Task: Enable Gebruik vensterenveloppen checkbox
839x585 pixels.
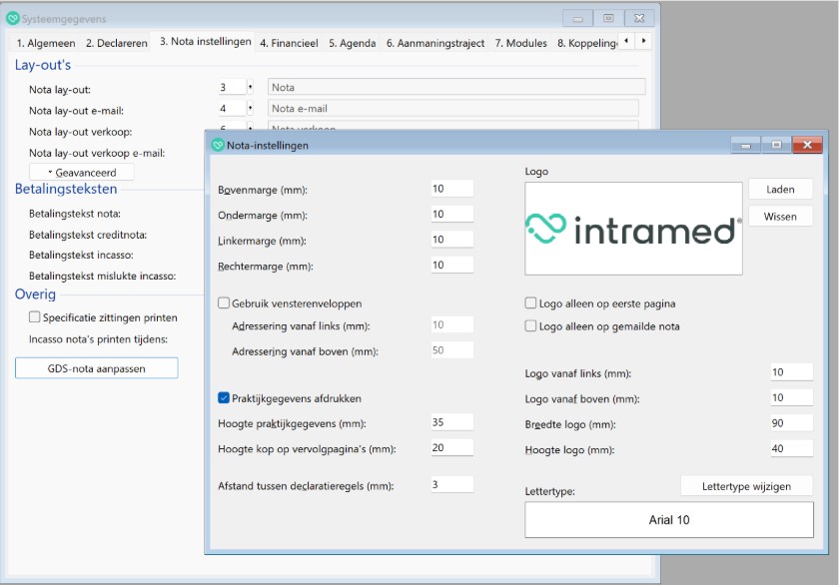Action: click(224, 303)
